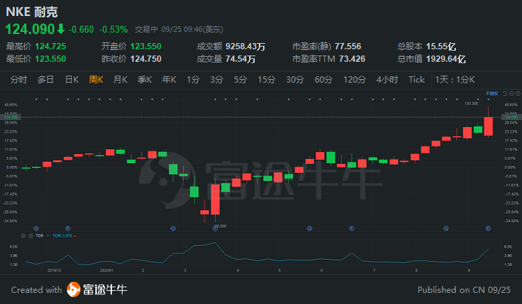Select the 季K tab
This screenshot has height=304, width=522.
tap(145, 80)
